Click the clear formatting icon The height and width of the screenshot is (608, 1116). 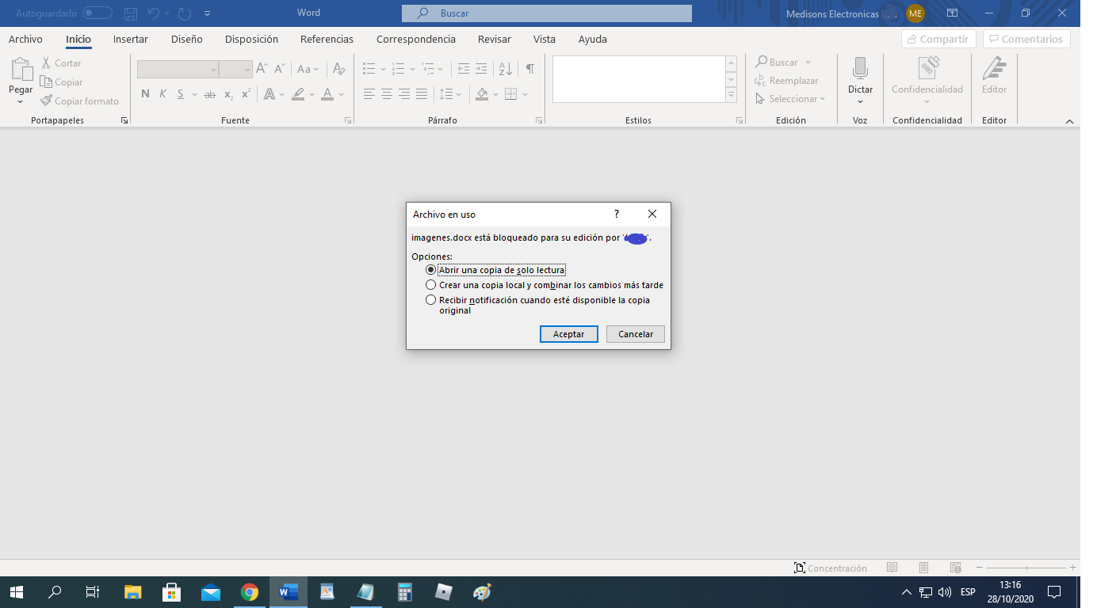coord(339,69)
